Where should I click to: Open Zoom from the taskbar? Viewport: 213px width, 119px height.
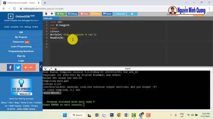coord(105,115)
